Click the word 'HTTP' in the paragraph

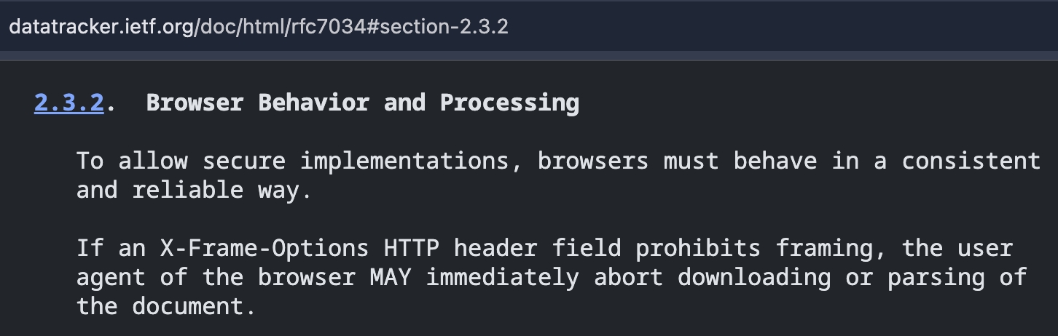[411, 248]
